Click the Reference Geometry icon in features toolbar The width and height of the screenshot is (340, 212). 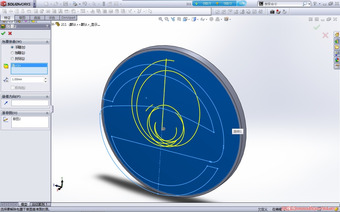point(130,11)
